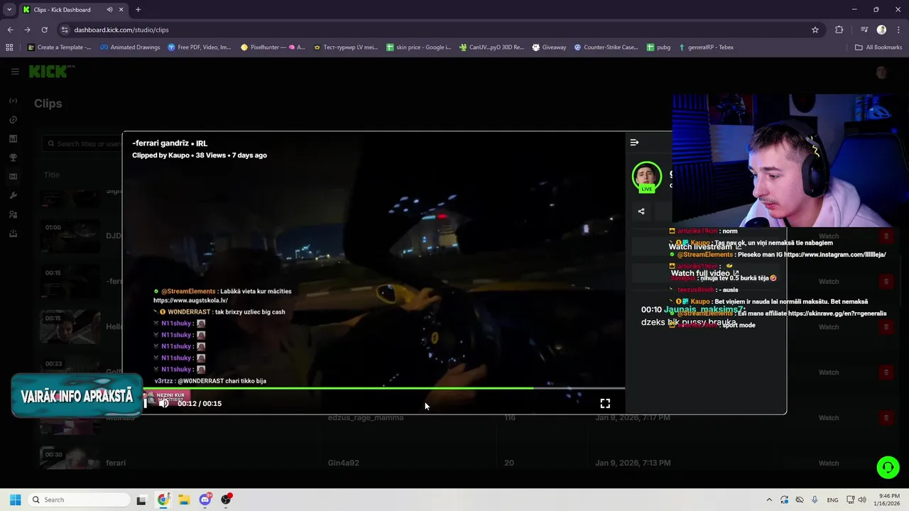Screen dimensions: 909x511
Task: Open the generalRP - Tebex bookmark
Action: tap(706, 48)
